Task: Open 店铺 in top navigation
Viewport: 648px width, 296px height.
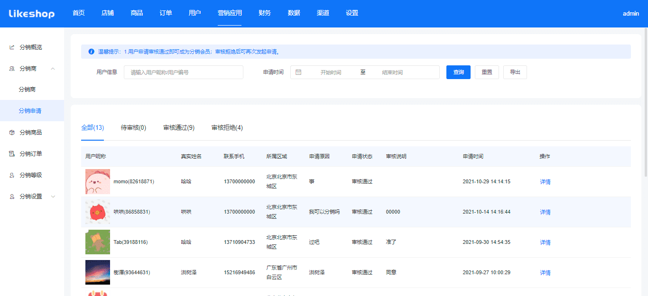Action: pyautogui.click(x=108, y=13)
